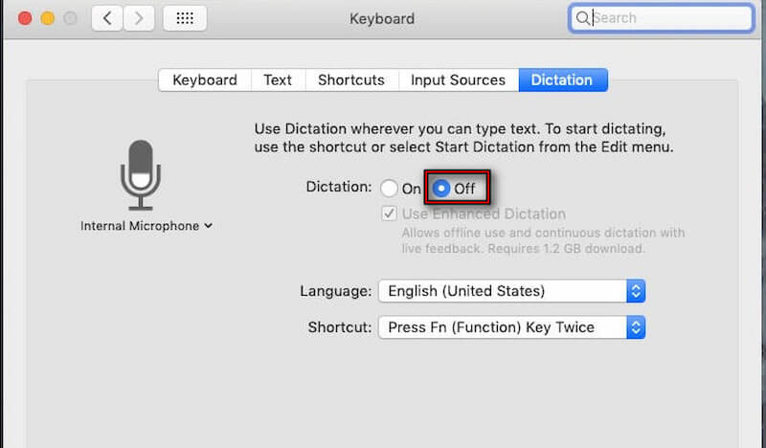Minimize the Keyboard window
This screenshot has height=448, width=766.
(x=47, y=18)
